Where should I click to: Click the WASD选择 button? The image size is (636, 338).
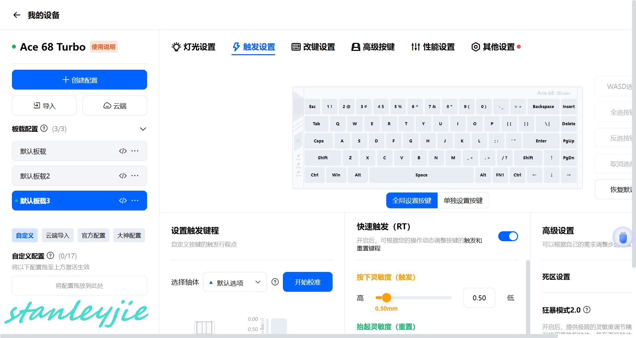coord(614,87)
